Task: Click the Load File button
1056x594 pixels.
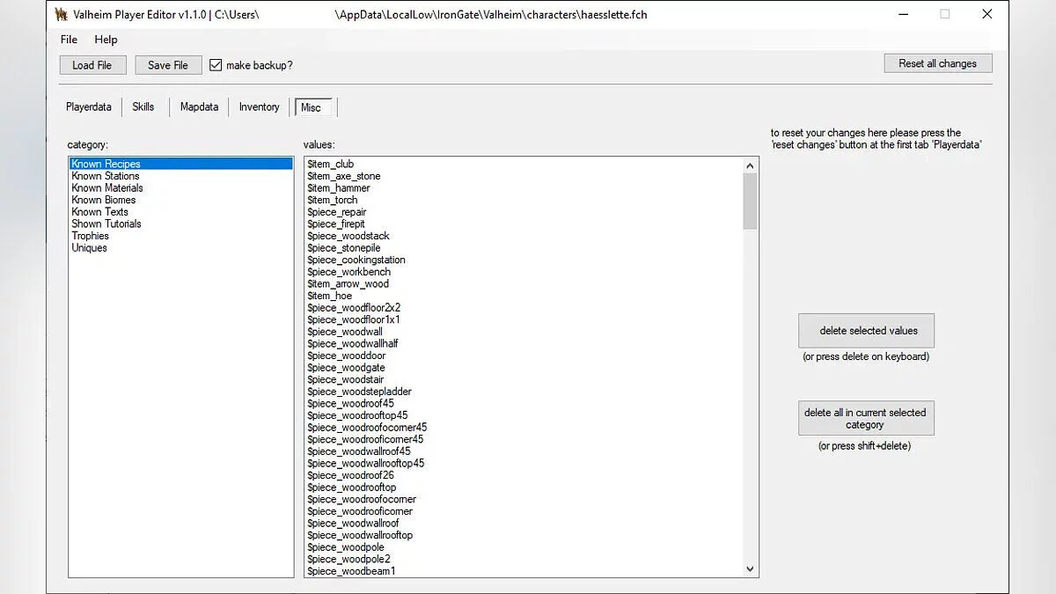Action: 92,65
